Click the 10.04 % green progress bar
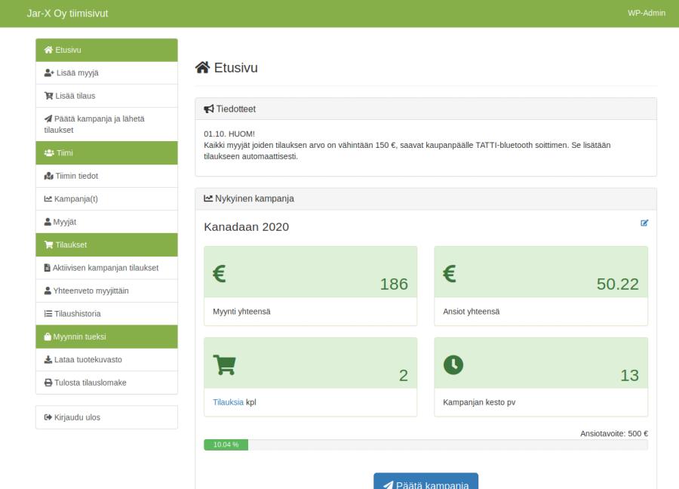679x489 pixels. 226,444
